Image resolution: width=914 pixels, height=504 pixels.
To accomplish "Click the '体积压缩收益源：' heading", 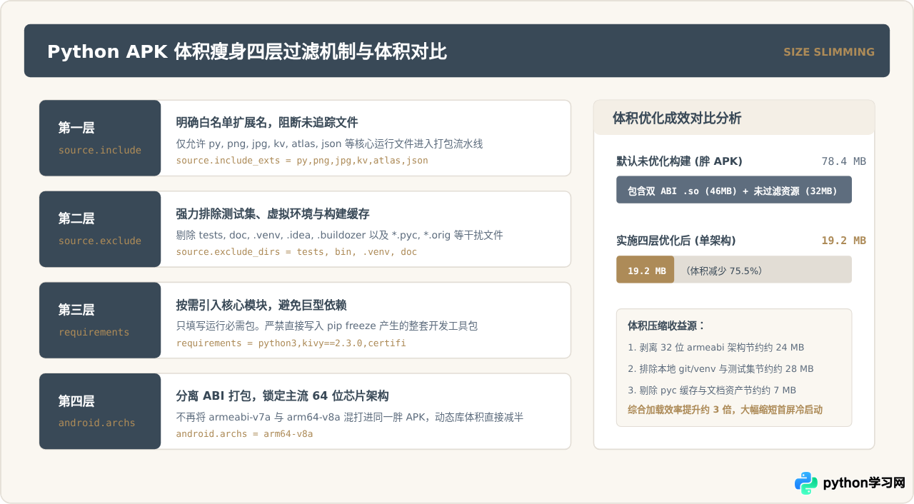I will pyautogui.click(x=666, y=326).
